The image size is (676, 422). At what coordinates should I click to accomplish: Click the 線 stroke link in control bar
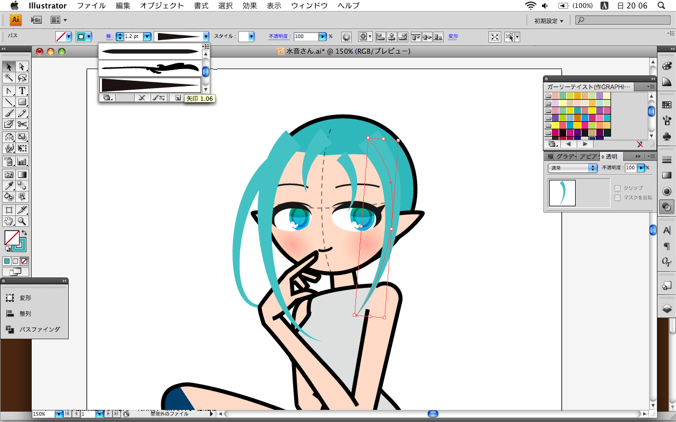(109, 36)
